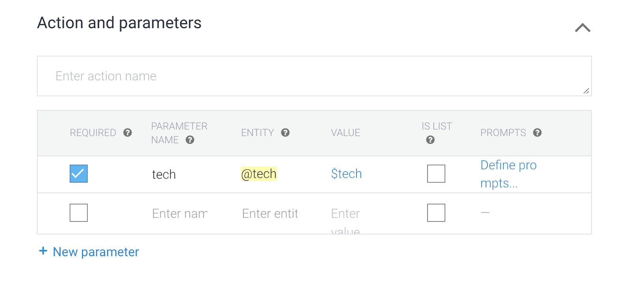This screenshot has width=631, height=288.
Task: Click the Enter value field in empty row
Action: 345,214
